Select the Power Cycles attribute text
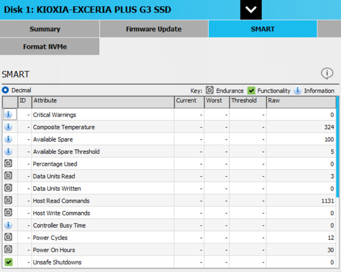 pos(50,238)
